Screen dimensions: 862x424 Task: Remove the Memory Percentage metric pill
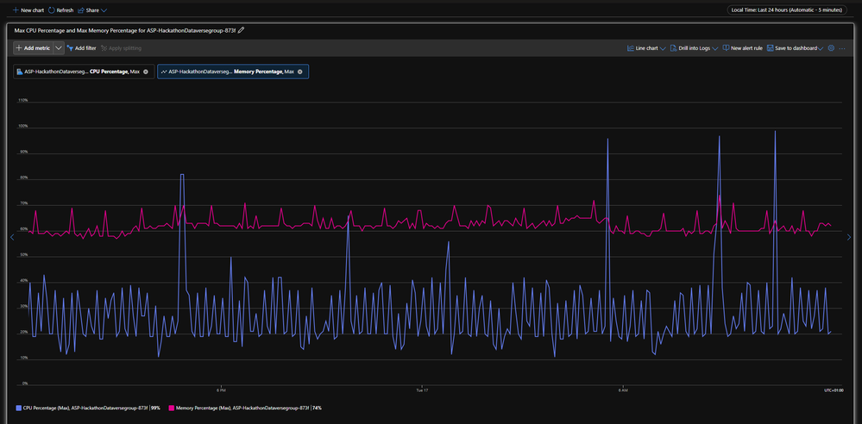[299, 72]
